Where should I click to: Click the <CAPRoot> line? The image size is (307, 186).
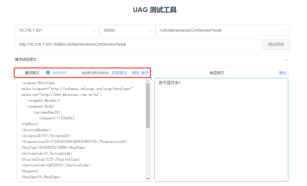(30, 124)
